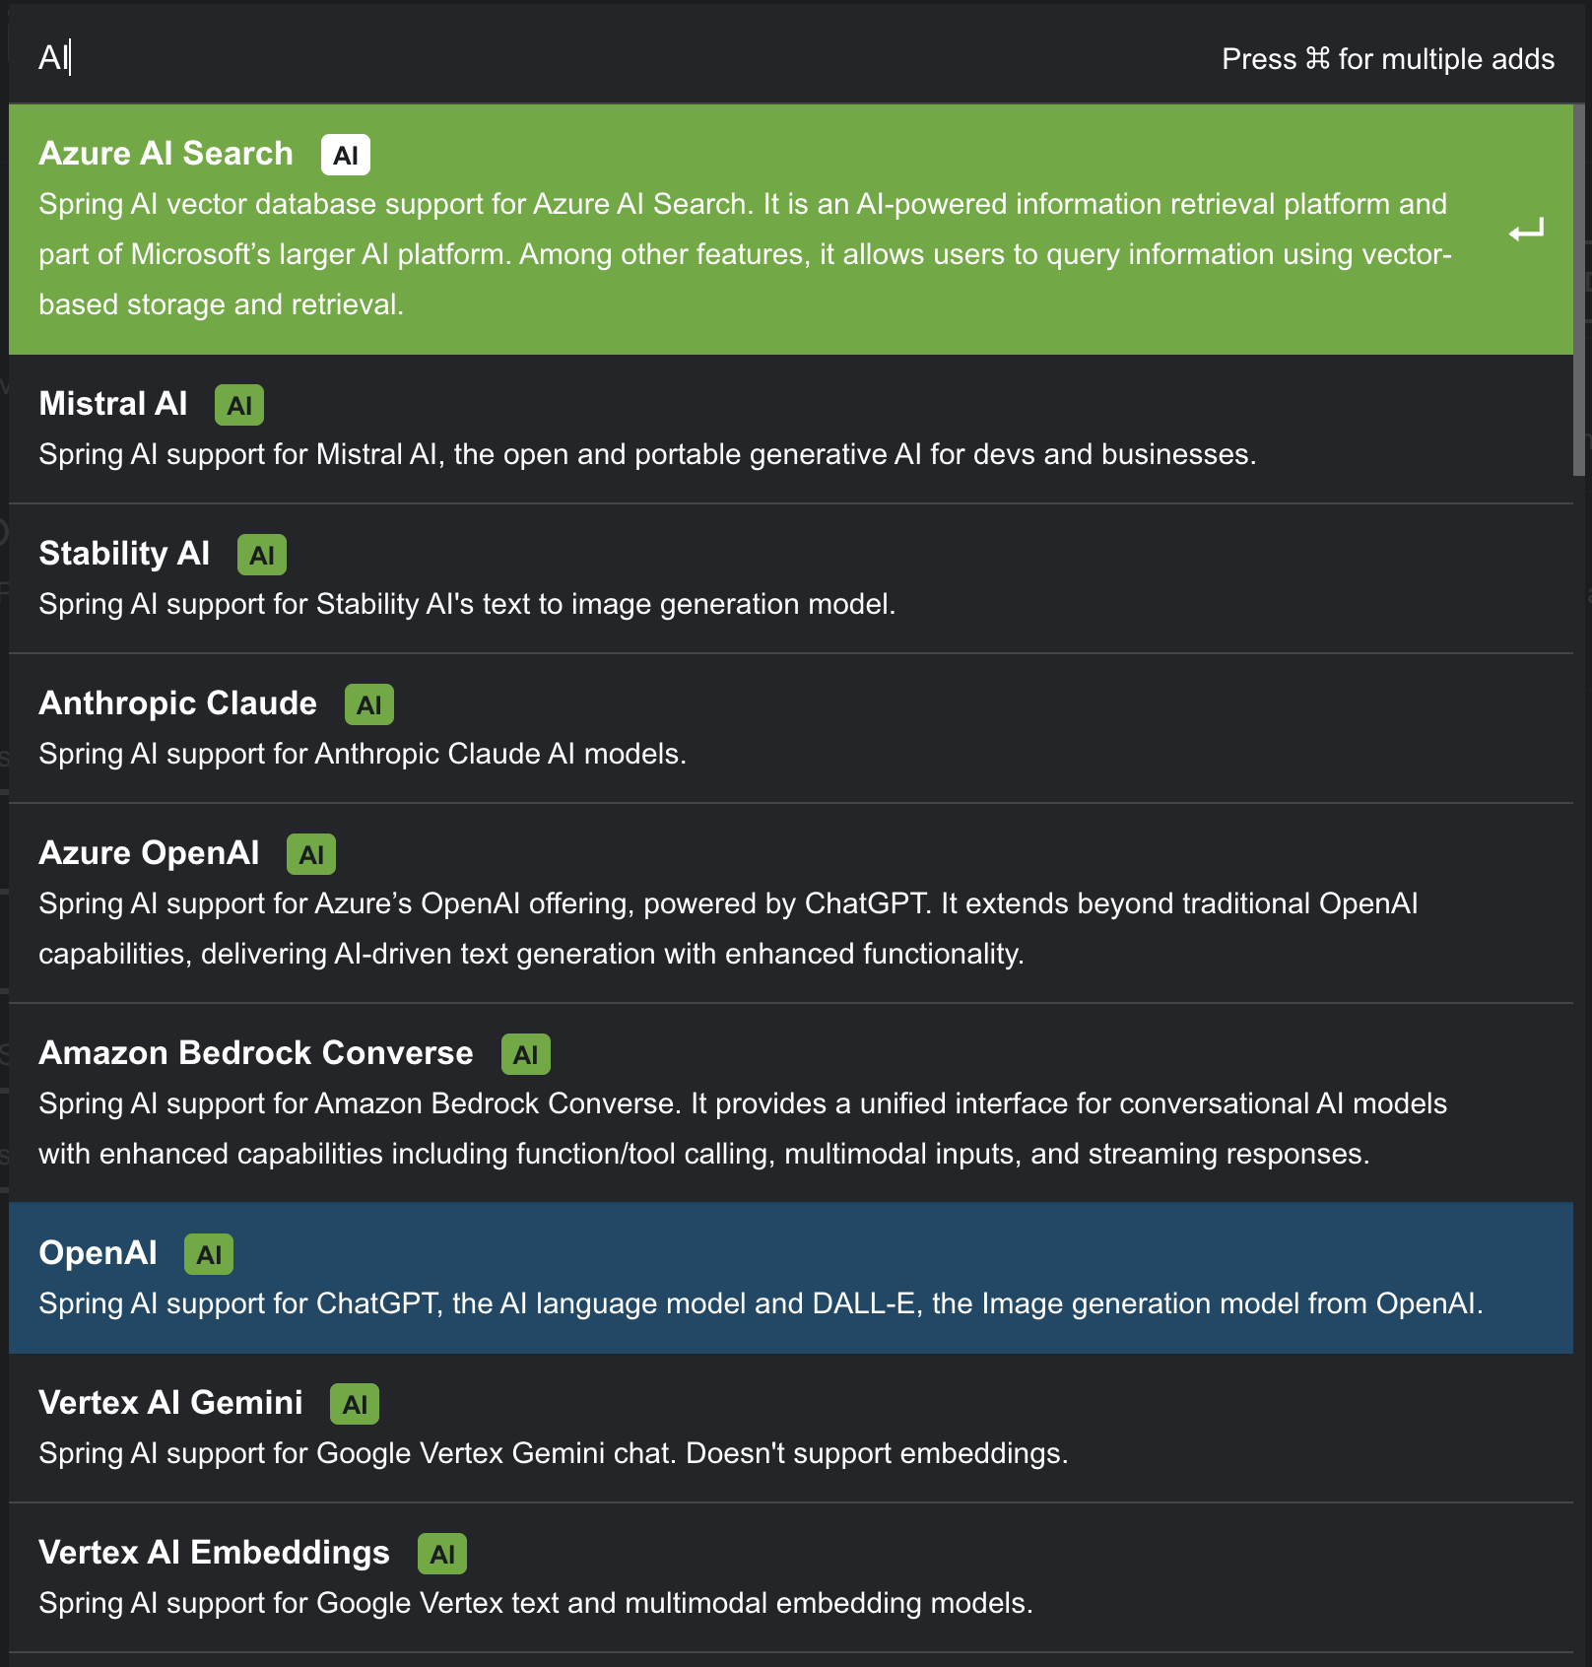The width and height of the screenshot is (1592, 1667).
Task: Click the AI tag on Amazon Bedrock Converse
Action: tap(526, 1055)
